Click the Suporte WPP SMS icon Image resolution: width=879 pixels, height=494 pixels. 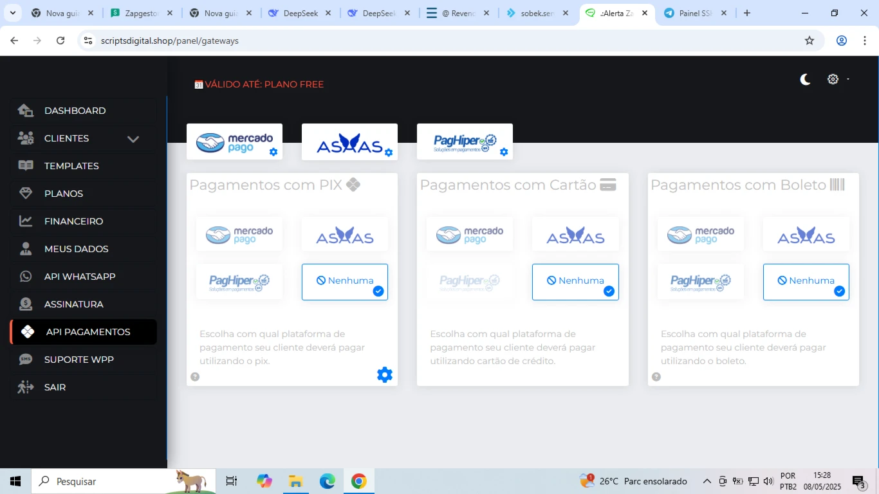[26, 360]
